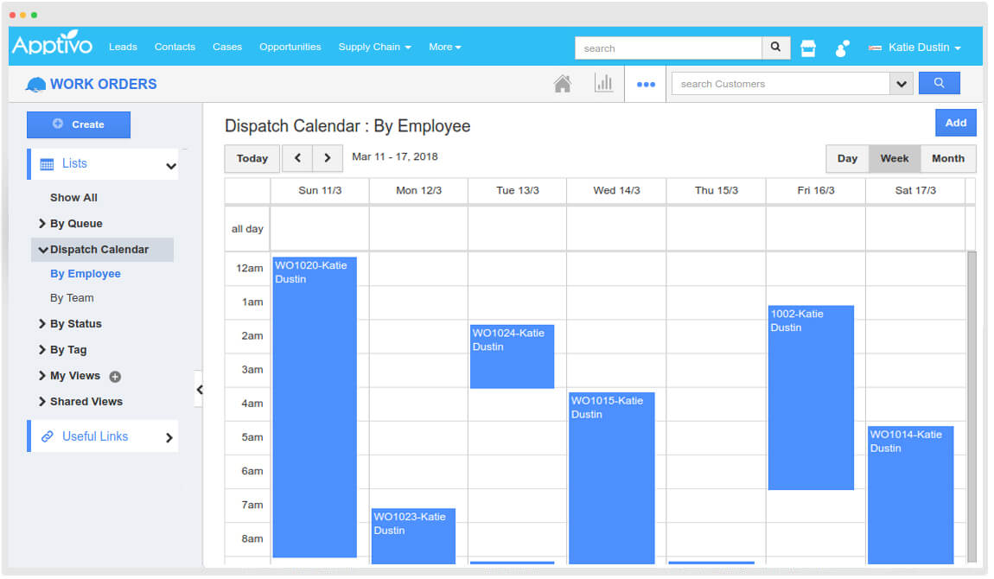Open the Katie Dustin account dropdown
994x579 pixels.
915,48
